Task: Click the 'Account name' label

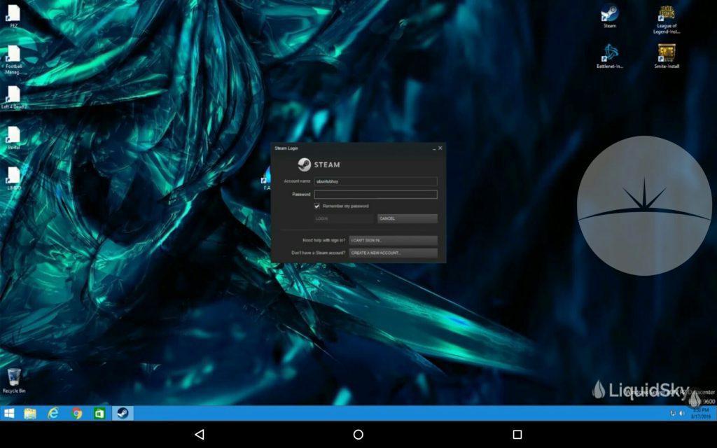Action: (x=297, y=181)
